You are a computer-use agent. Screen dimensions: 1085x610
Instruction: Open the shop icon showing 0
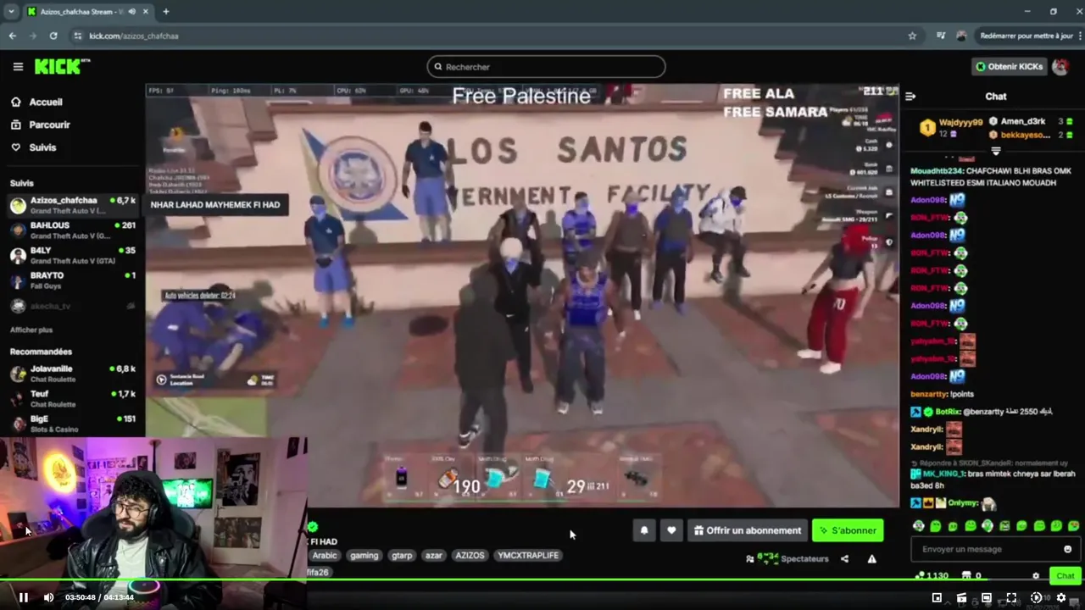972,576
